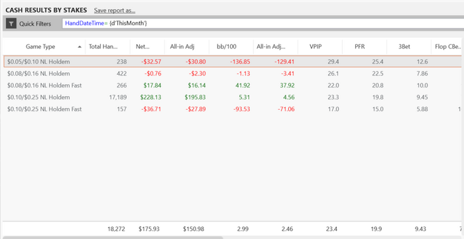Click the $228.13 net winnings cell
464x239 pixels.
point(150,97)
